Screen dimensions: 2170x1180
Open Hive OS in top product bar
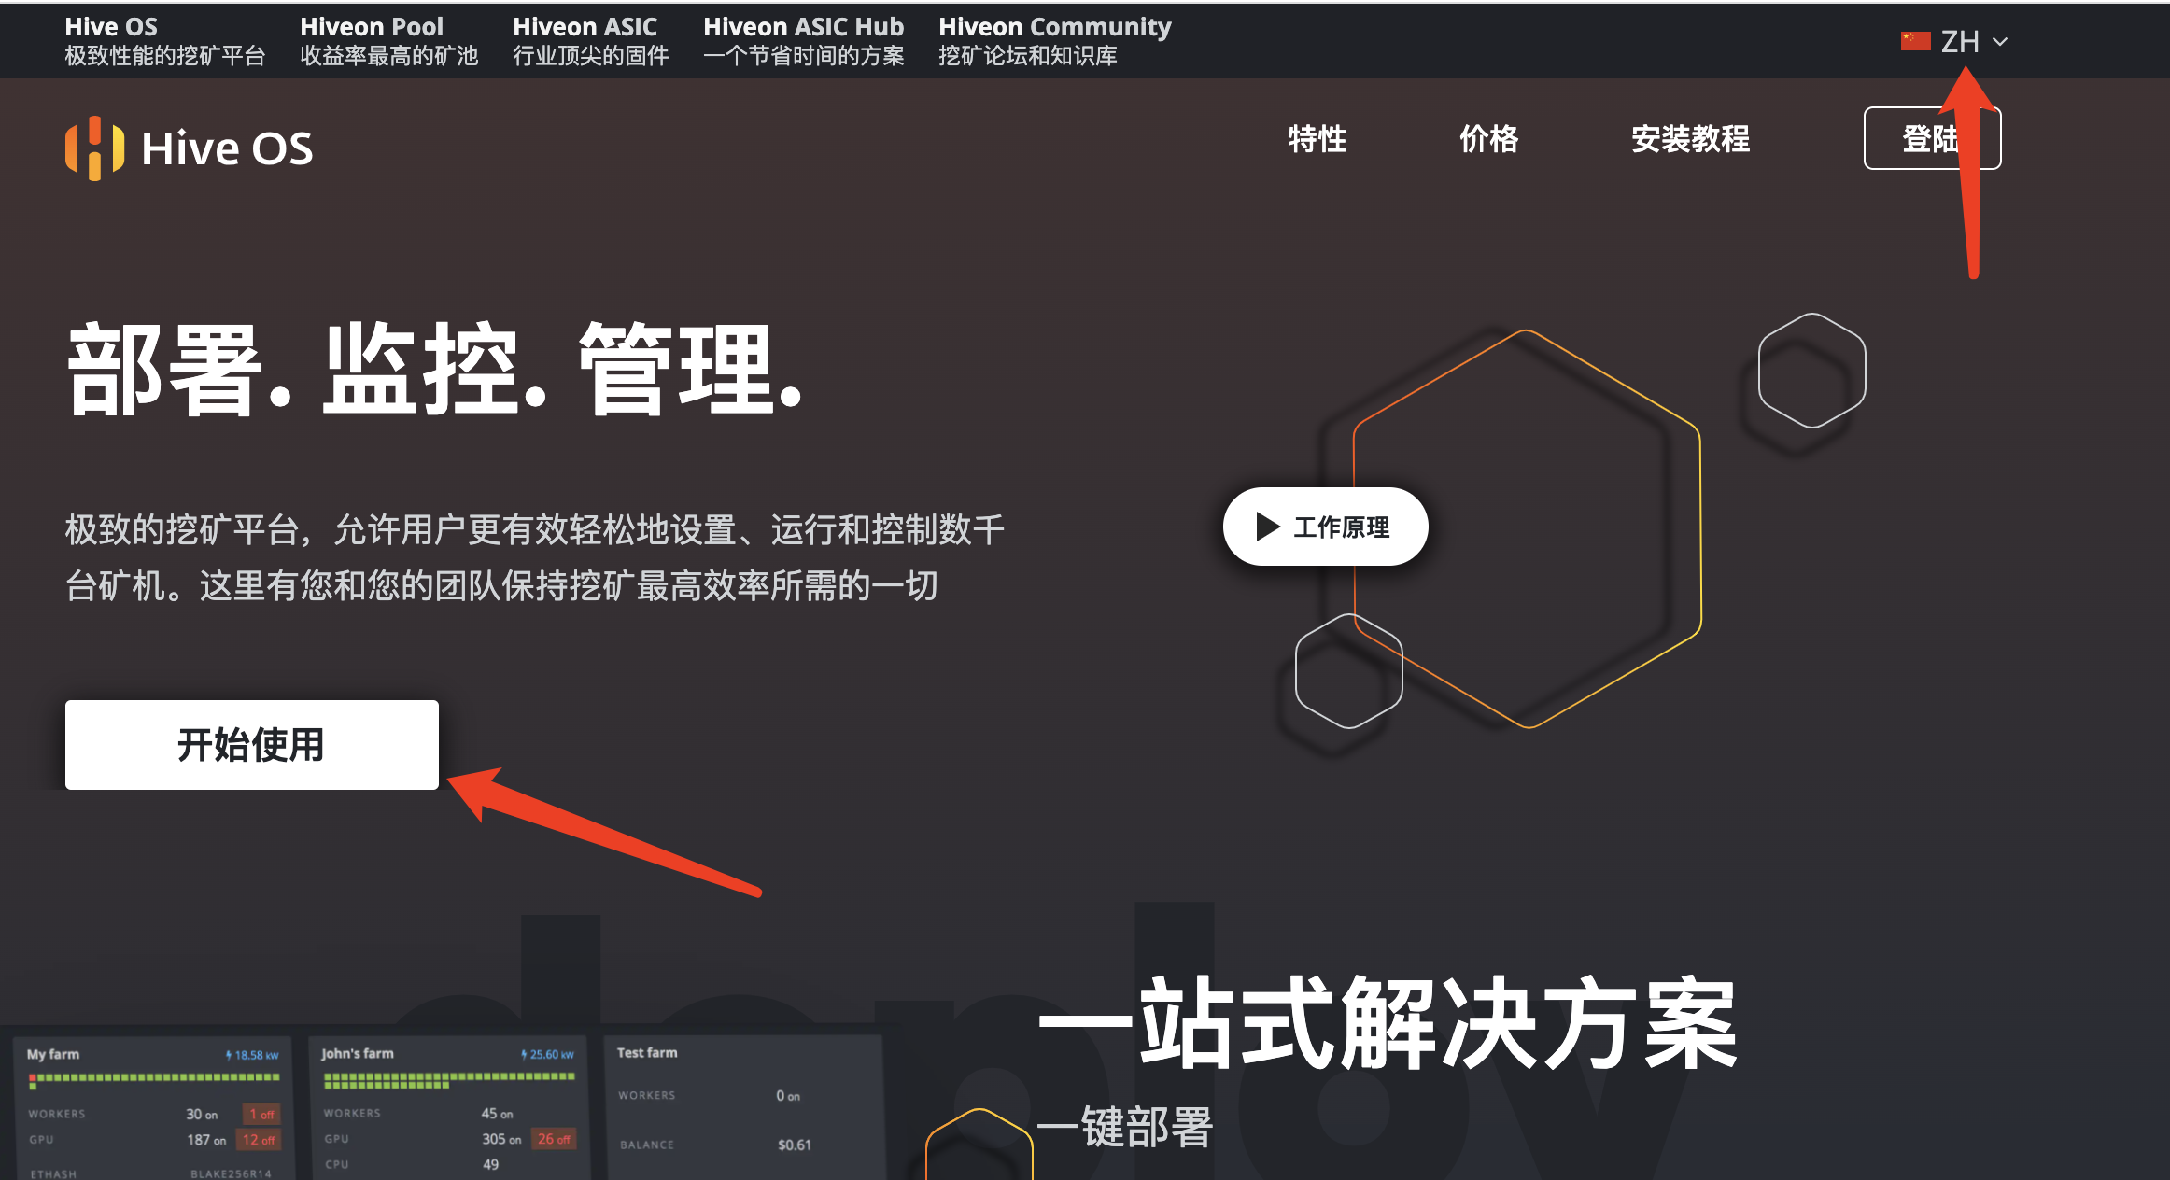[164, 41]
